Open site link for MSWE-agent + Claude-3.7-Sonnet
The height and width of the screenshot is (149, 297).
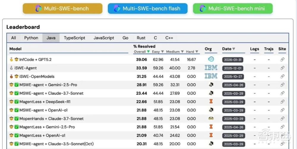[282, 93]
